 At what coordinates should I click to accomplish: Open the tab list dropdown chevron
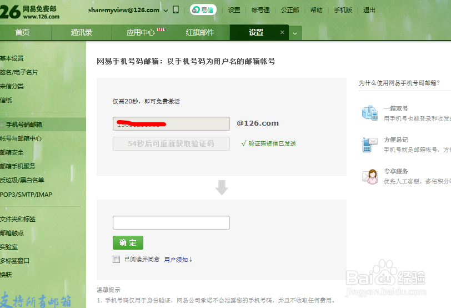tap(295, 33)
